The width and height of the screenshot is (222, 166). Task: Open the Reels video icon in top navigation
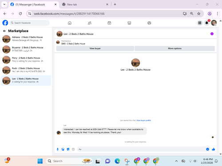pyautogui.click(x=109, y=23)
